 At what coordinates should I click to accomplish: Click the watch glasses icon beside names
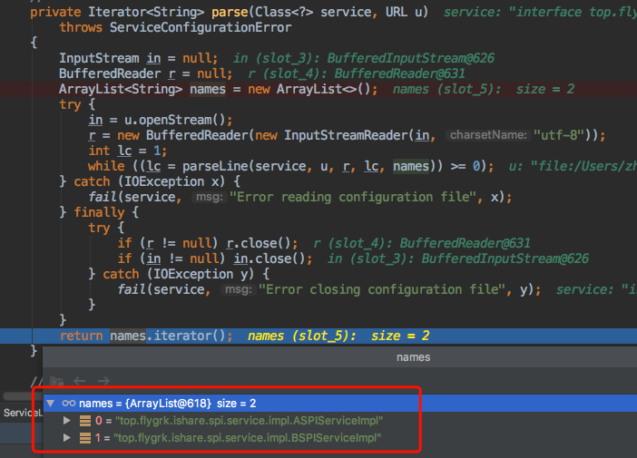(69, 404)
